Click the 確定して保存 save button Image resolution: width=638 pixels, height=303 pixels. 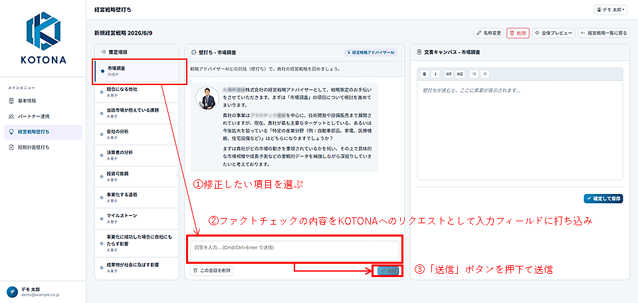[603, 199]
